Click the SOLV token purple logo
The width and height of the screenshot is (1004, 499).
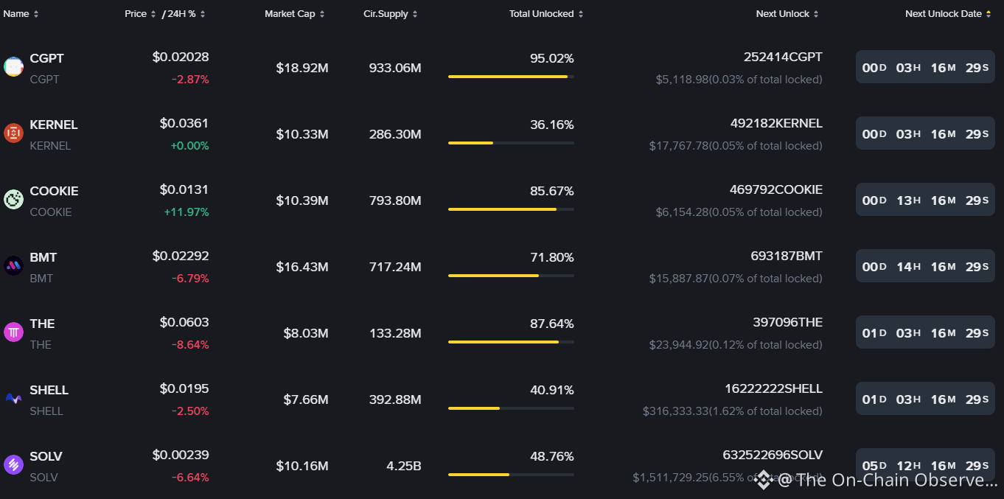tap(13, 465)
